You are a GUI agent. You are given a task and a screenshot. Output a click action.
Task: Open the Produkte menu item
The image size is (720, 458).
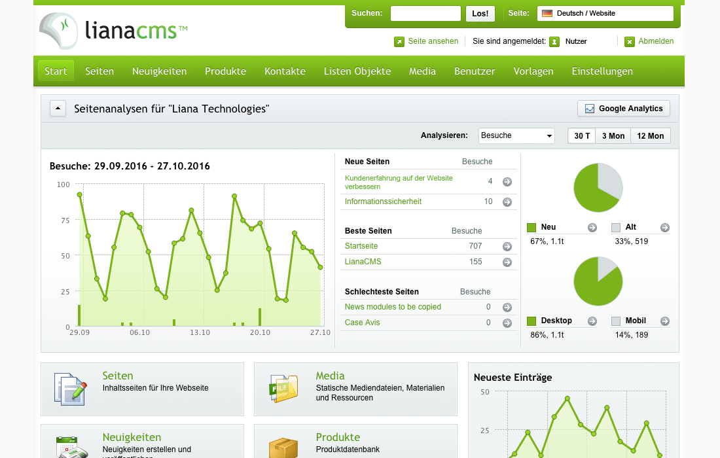pos(225,71)
